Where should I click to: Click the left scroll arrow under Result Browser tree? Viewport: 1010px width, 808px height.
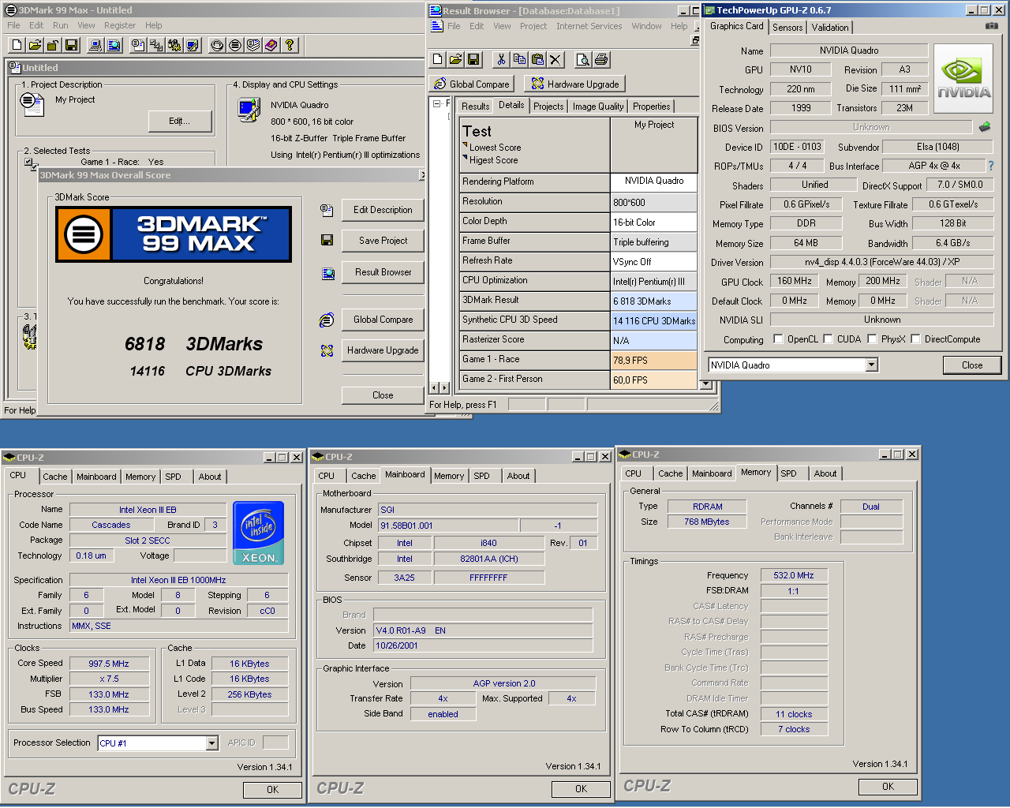433,387
